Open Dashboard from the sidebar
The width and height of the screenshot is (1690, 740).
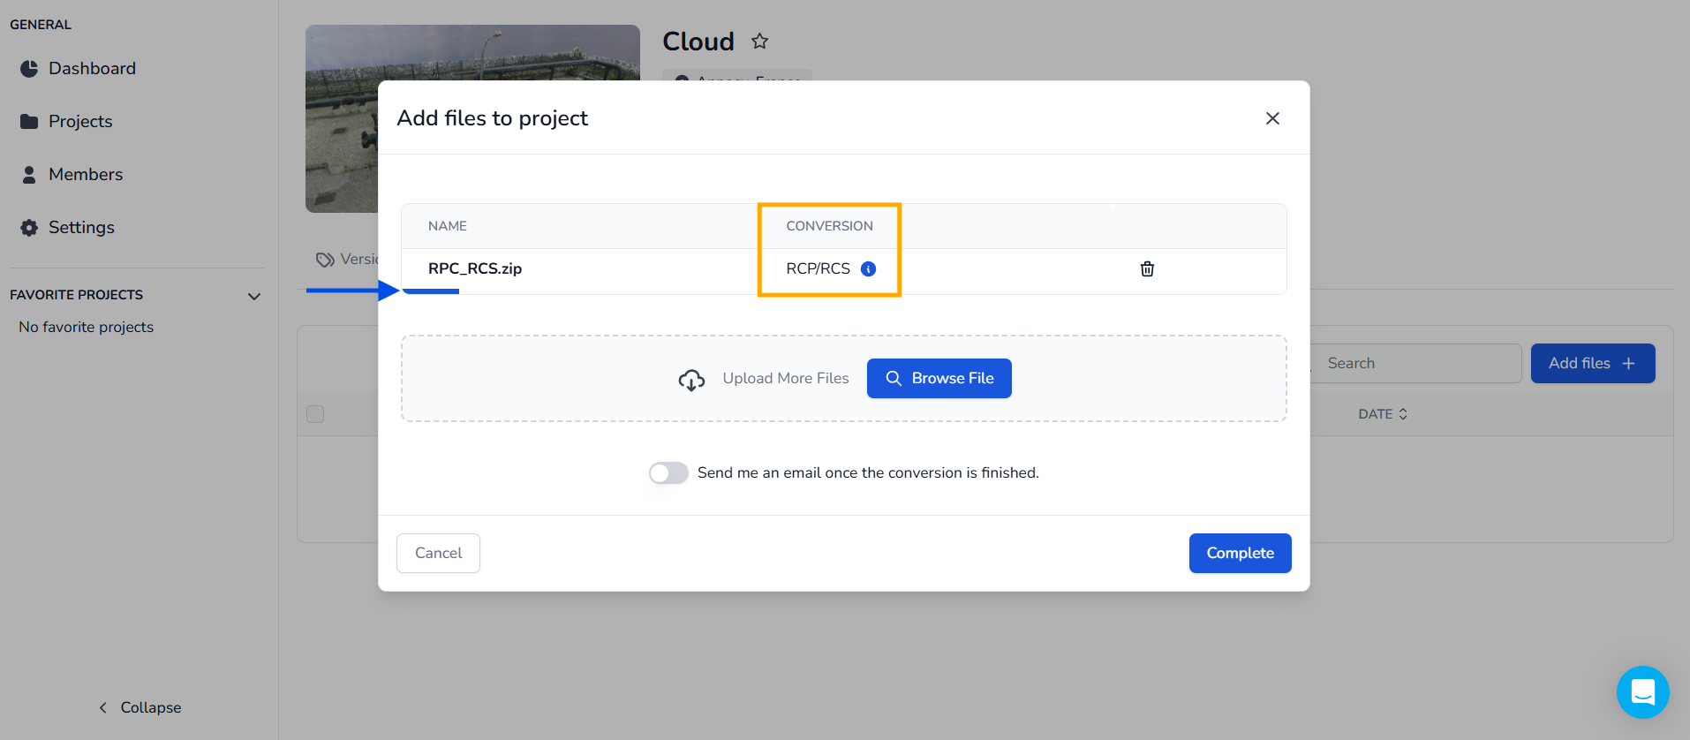pyautogui.click(x=92, y=69)
